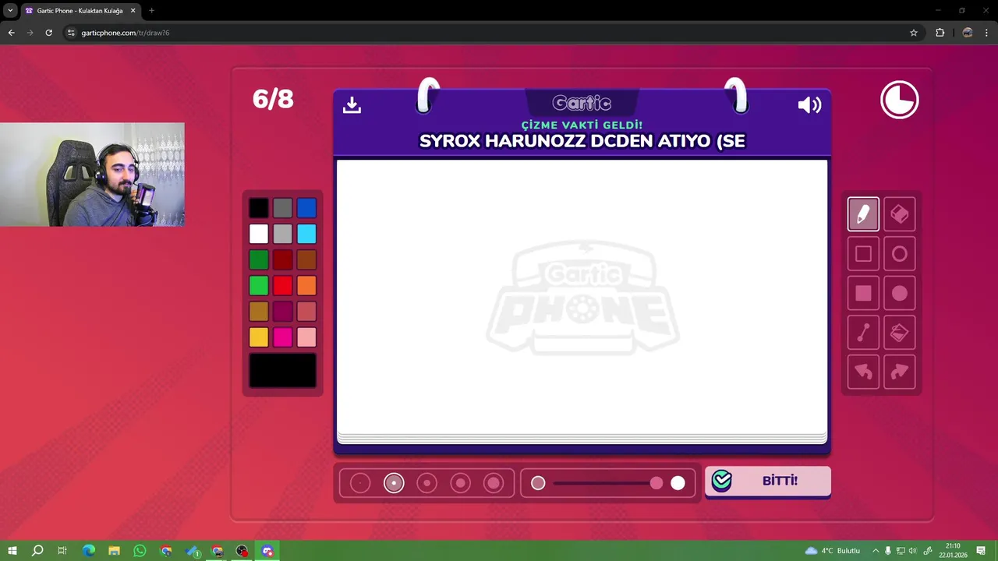Pick the salmon color swatch

click(x=306, y=312)
